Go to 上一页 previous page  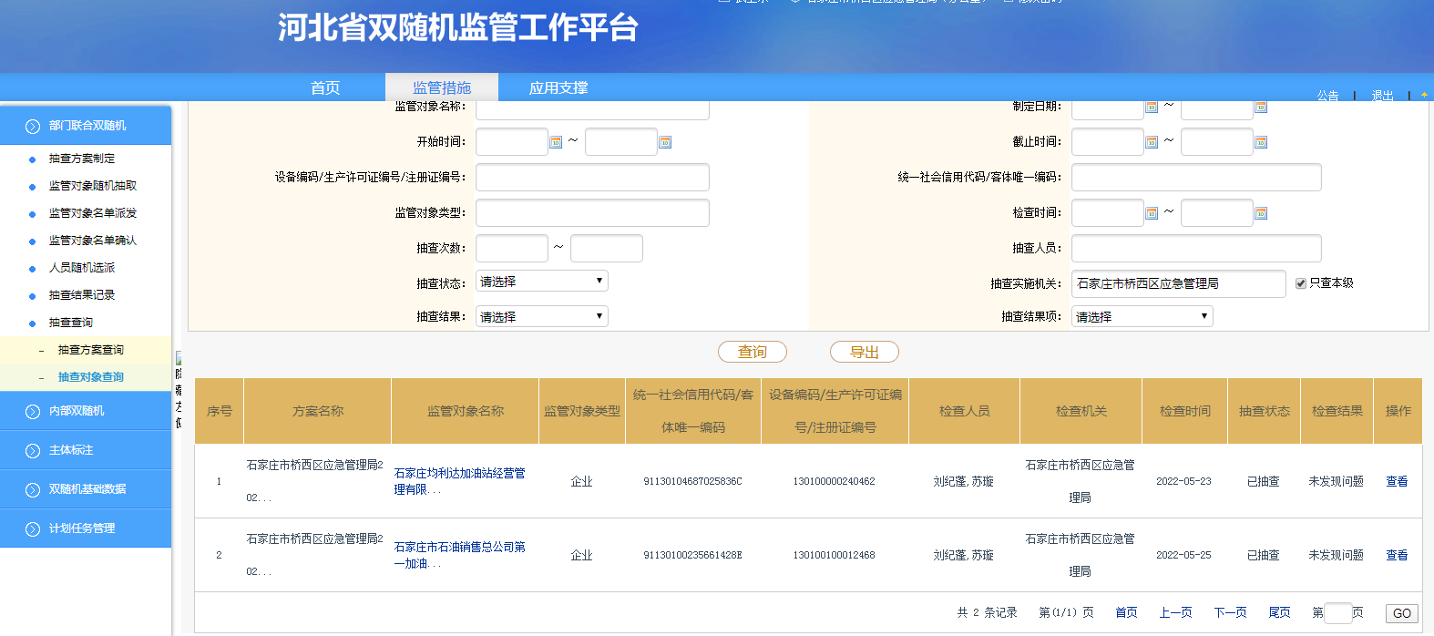[1175, 612]
